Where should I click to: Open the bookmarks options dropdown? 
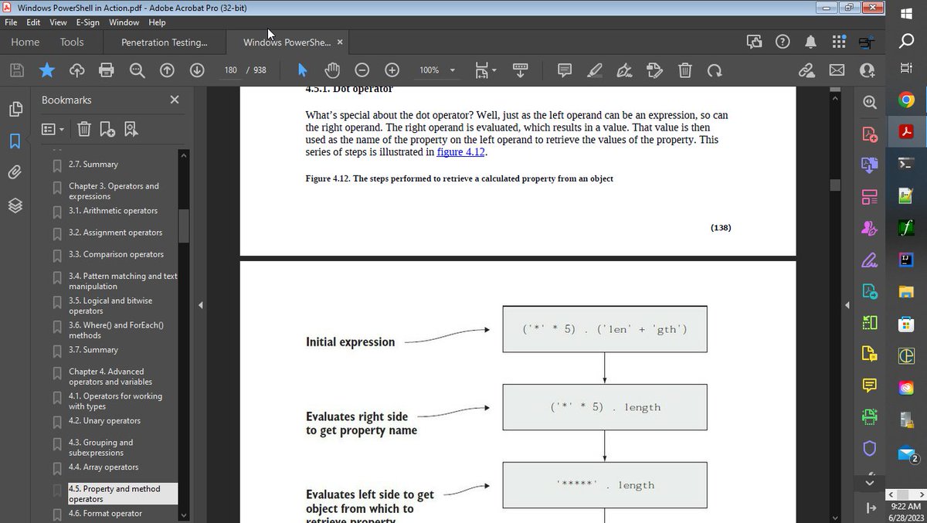click(53, 129)
